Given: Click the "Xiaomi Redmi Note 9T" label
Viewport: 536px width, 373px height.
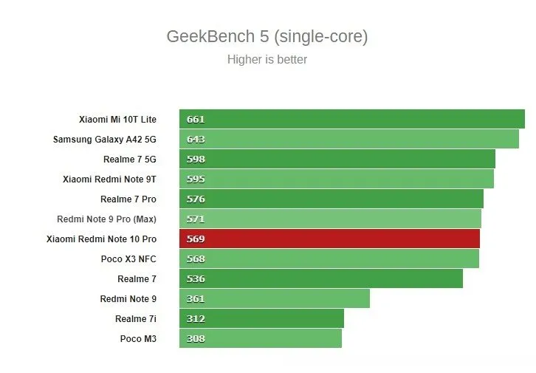Looking at the screenshot, I should pos(109,179).
